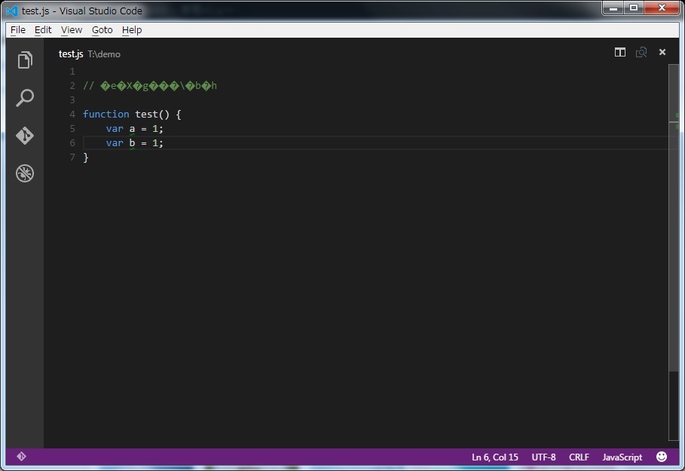Click the Git icon in the status bar
The height and width of the screenshot is (471, 685).
[x=21, y=457]
